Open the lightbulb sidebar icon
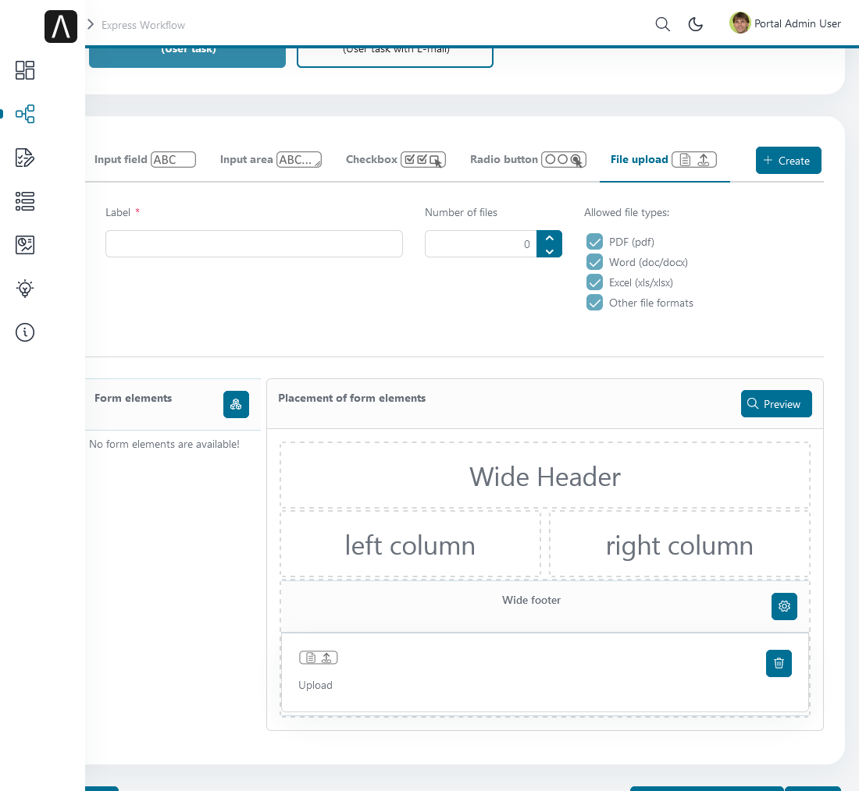Image resolution: width=859 pixels, height=791 pixels. (25, 289)
